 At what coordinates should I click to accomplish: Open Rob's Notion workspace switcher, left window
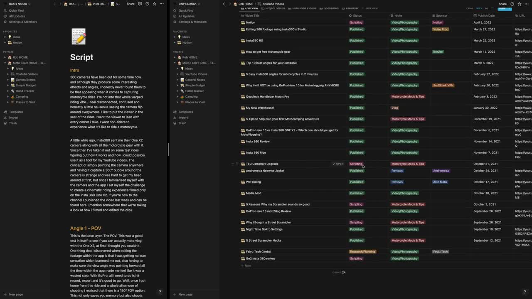tap(20, 4)
